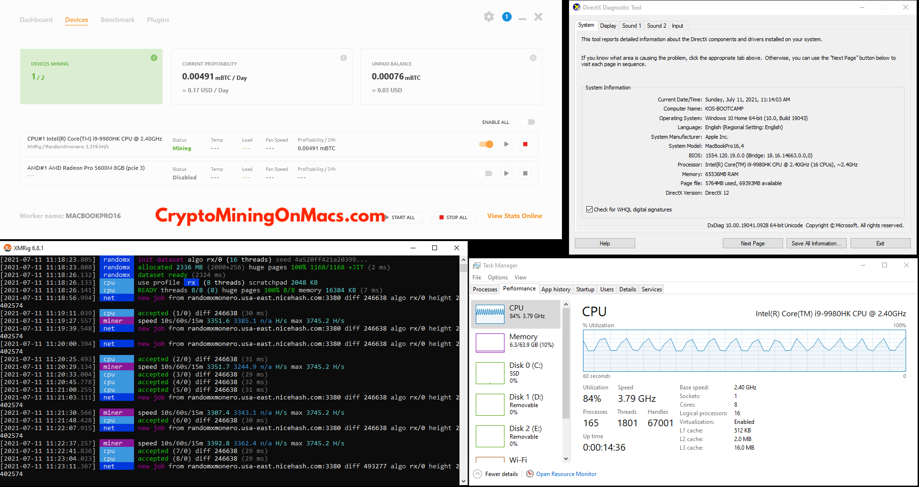919x487 pixels.
Task: Switch to the Input tab in DxDiag
Action: 677,26
